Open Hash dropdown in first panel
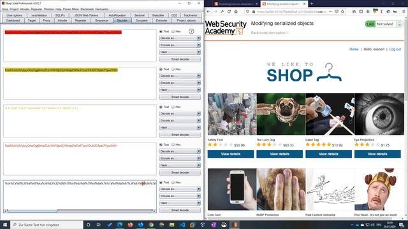Screen dimensions: 408x229 coord(180,52)
